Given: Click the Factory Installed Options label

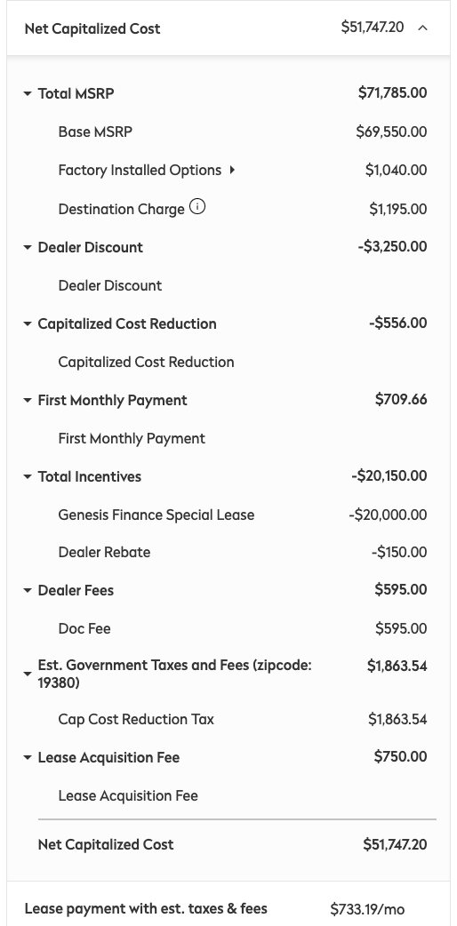Looking at the screenshot, I should tap(140, 170).
